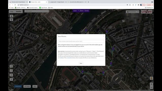Click the rotate tool icon on left
The height and width of the screenshot is (91, 162).
click(x=11, y=66)
